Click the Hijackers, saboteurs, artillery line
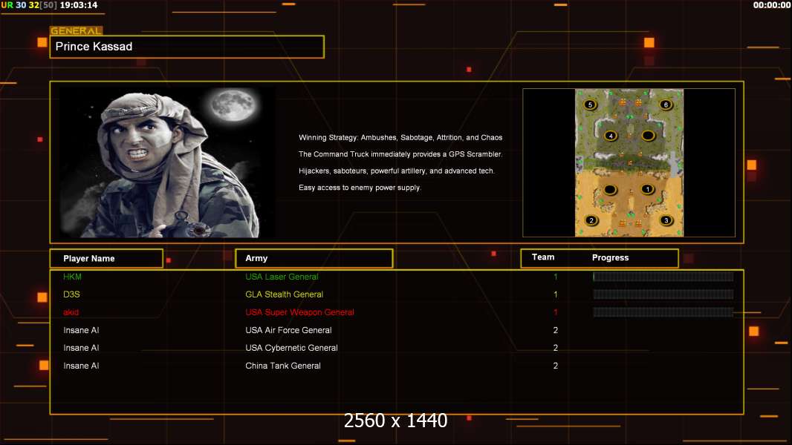 (x=397, y=171)
